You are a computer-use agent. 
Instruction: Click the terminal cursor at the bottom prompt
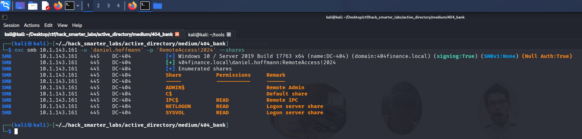point(16,131)
